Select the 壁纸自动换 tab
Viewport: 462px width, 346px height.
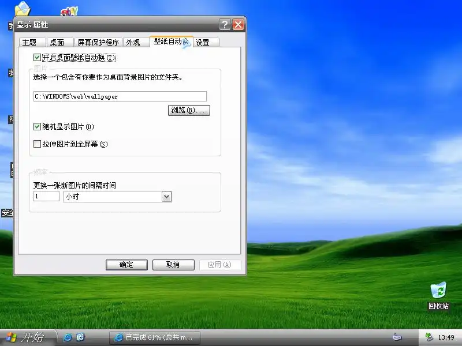tap(171, 42)
